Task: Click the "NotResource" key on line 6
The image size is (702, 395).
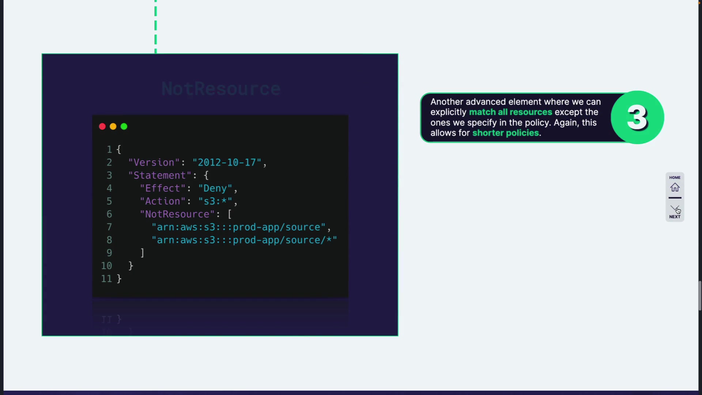Action: pos(177,214)
